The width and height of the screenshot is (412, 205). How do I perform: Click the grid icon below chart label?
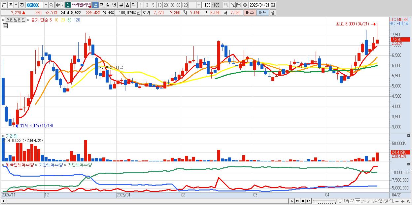(5, 26)
